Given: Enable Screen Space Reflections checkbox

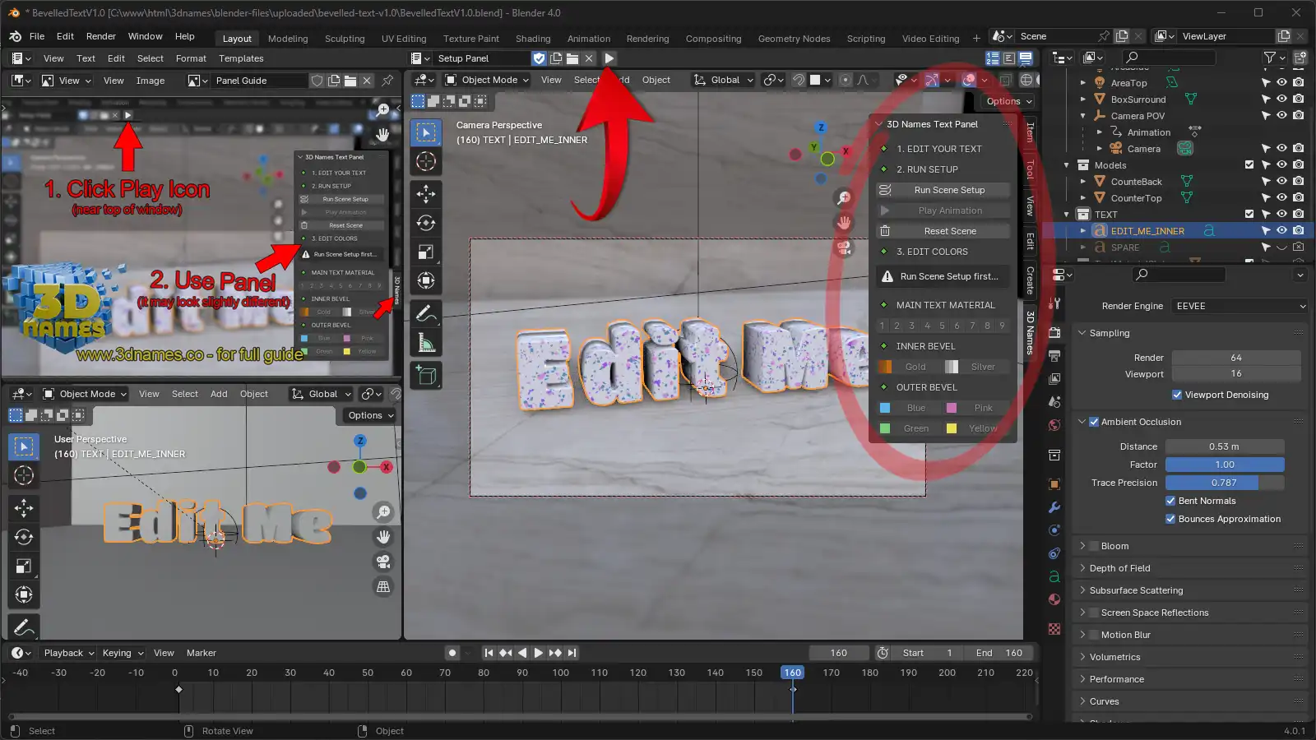Looking at the screenshot, I should pos(1094,613).
